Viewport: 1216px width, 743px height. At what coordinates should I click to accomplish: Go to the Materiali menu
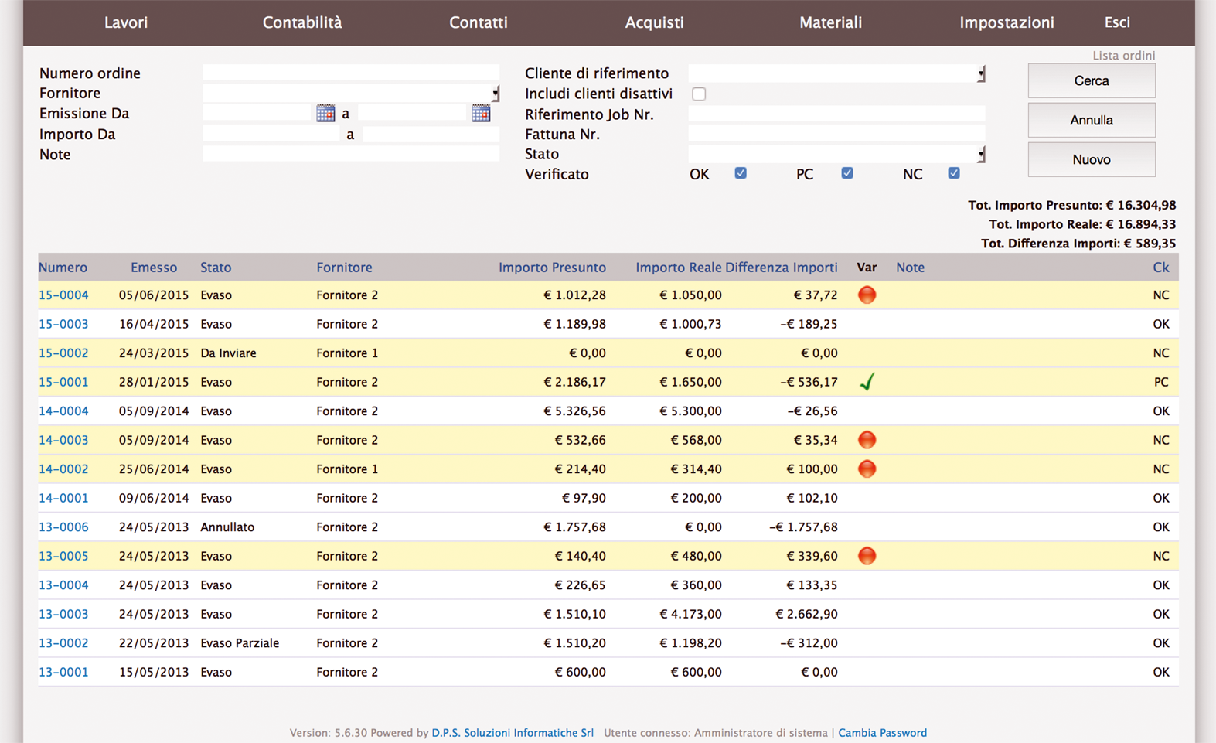830,22
